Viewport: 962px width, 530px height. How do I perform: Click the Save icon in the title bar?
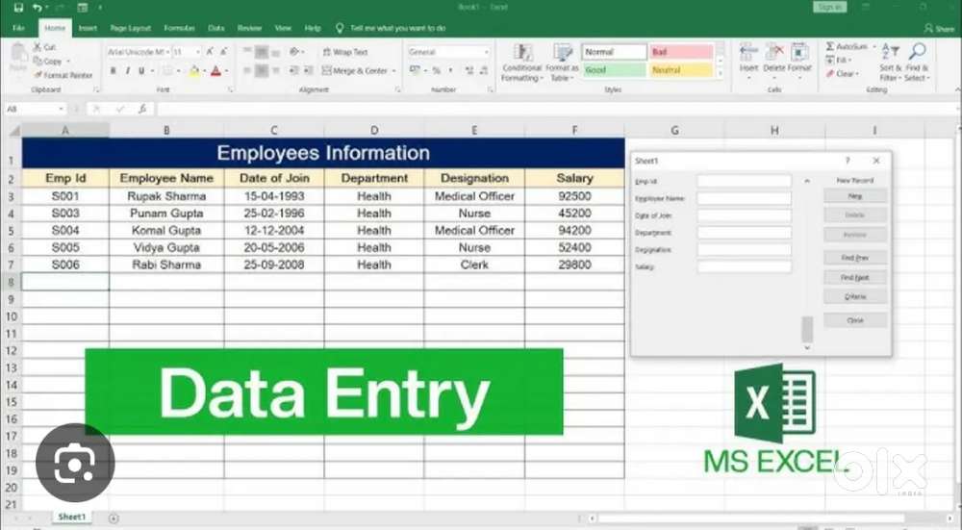[18, 8]
